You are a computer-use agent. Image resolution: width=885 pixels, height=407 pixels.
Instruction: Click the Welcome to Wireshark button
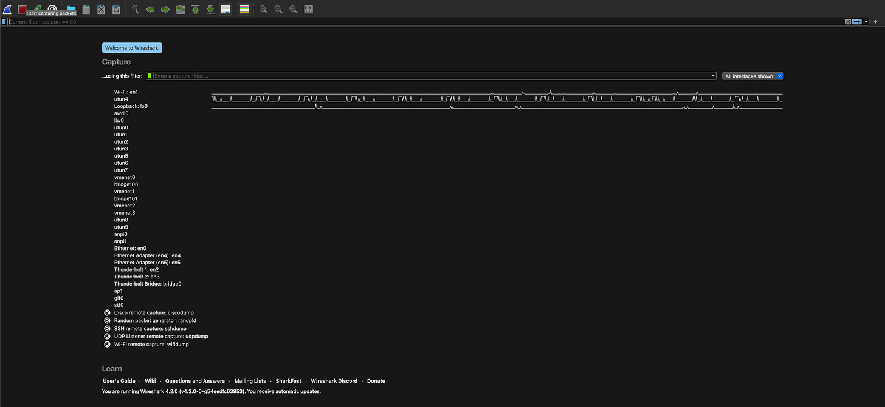pos(132,48)
